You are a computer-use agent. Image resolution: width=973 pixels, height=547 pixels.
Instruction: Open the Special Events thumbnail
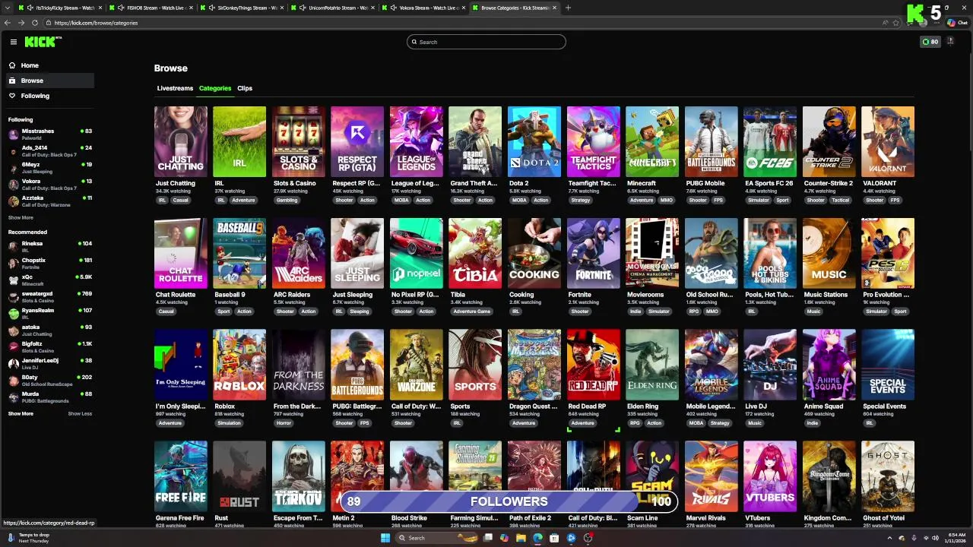(888, 365)
